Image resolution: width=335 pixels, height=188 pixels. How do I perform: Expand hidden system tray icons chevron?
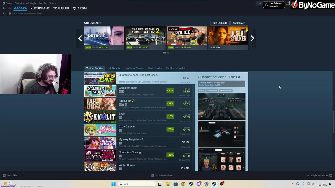pos(292,184)
